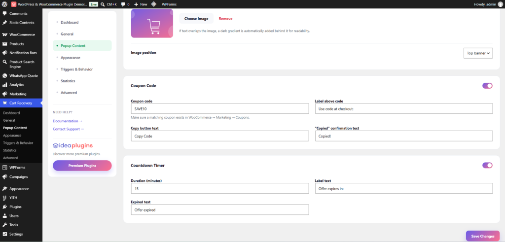Screen dimensions: 505x242
Task: Click the comments bubble icon in admin bar
Action: (123, 4)
